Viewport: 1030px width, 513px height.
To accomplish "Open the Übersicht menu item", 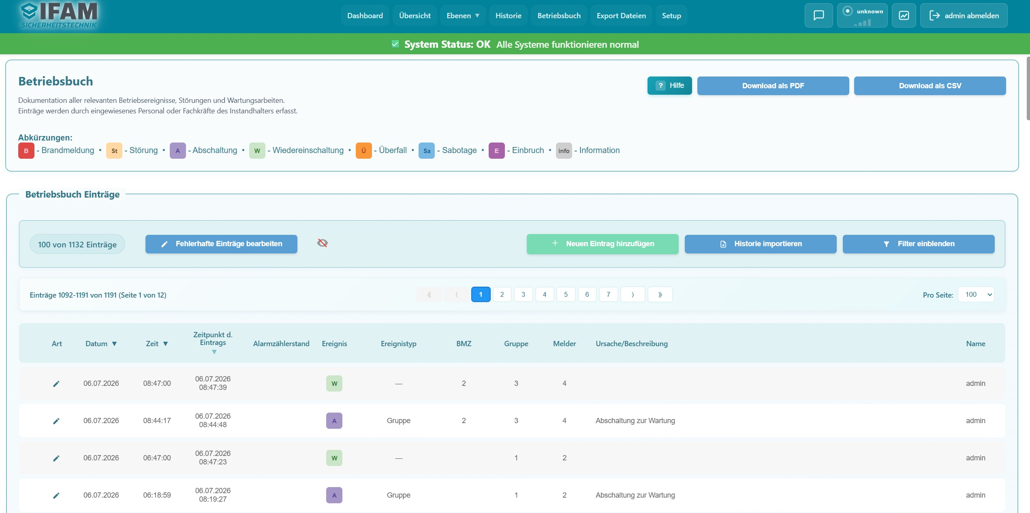I will [415, 15].
